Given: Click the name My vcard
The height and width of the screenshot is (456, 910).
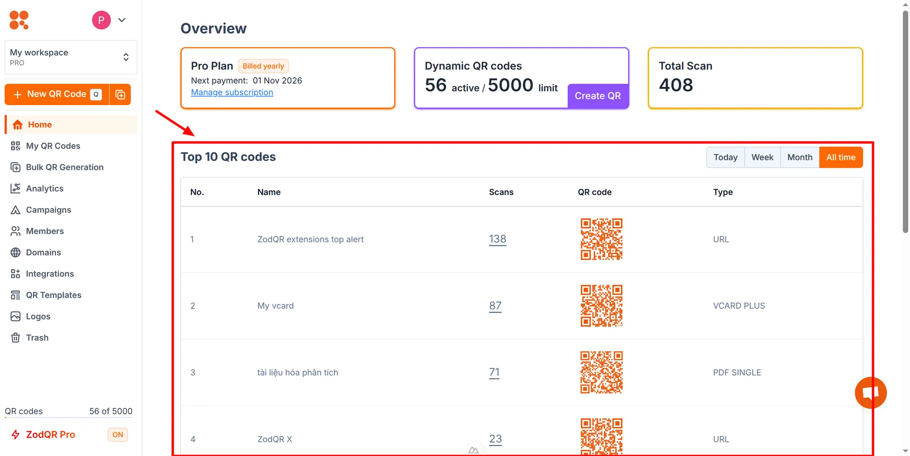Looking at the screenshot, I should point(275,306).
